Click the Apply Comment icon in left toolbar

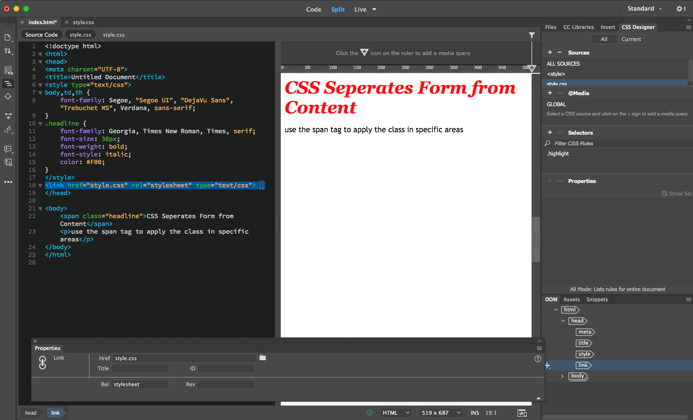[x=8, y=149]
